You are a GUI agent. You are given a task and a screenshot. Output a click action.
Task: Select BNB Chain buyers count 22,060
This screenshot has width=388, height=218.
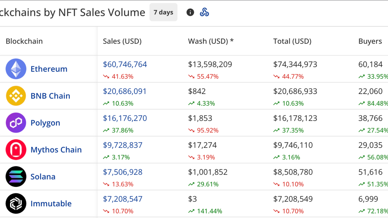pyautogui.click(x=371, y=91)
